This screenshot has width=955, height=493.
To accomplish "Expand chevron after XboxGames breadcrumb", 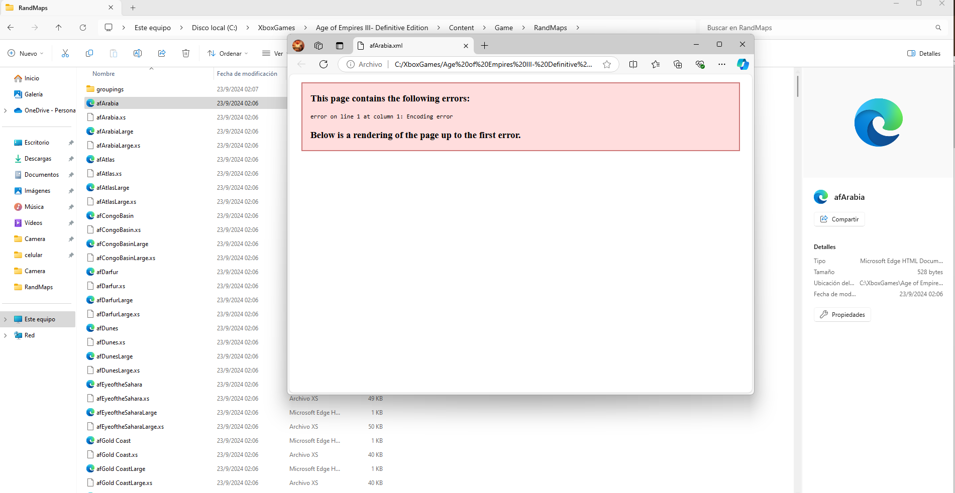I will [x=305, y=28].
